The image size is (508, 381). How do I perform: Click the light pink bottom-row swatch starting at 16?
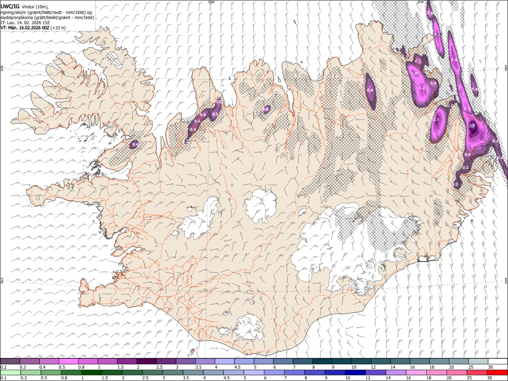(x=416, y=373)
